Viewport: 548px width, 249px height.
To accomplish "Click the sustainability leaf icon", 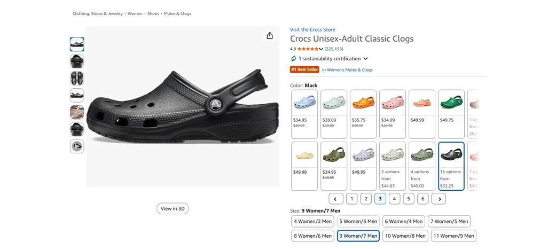I will click(293, 59).
